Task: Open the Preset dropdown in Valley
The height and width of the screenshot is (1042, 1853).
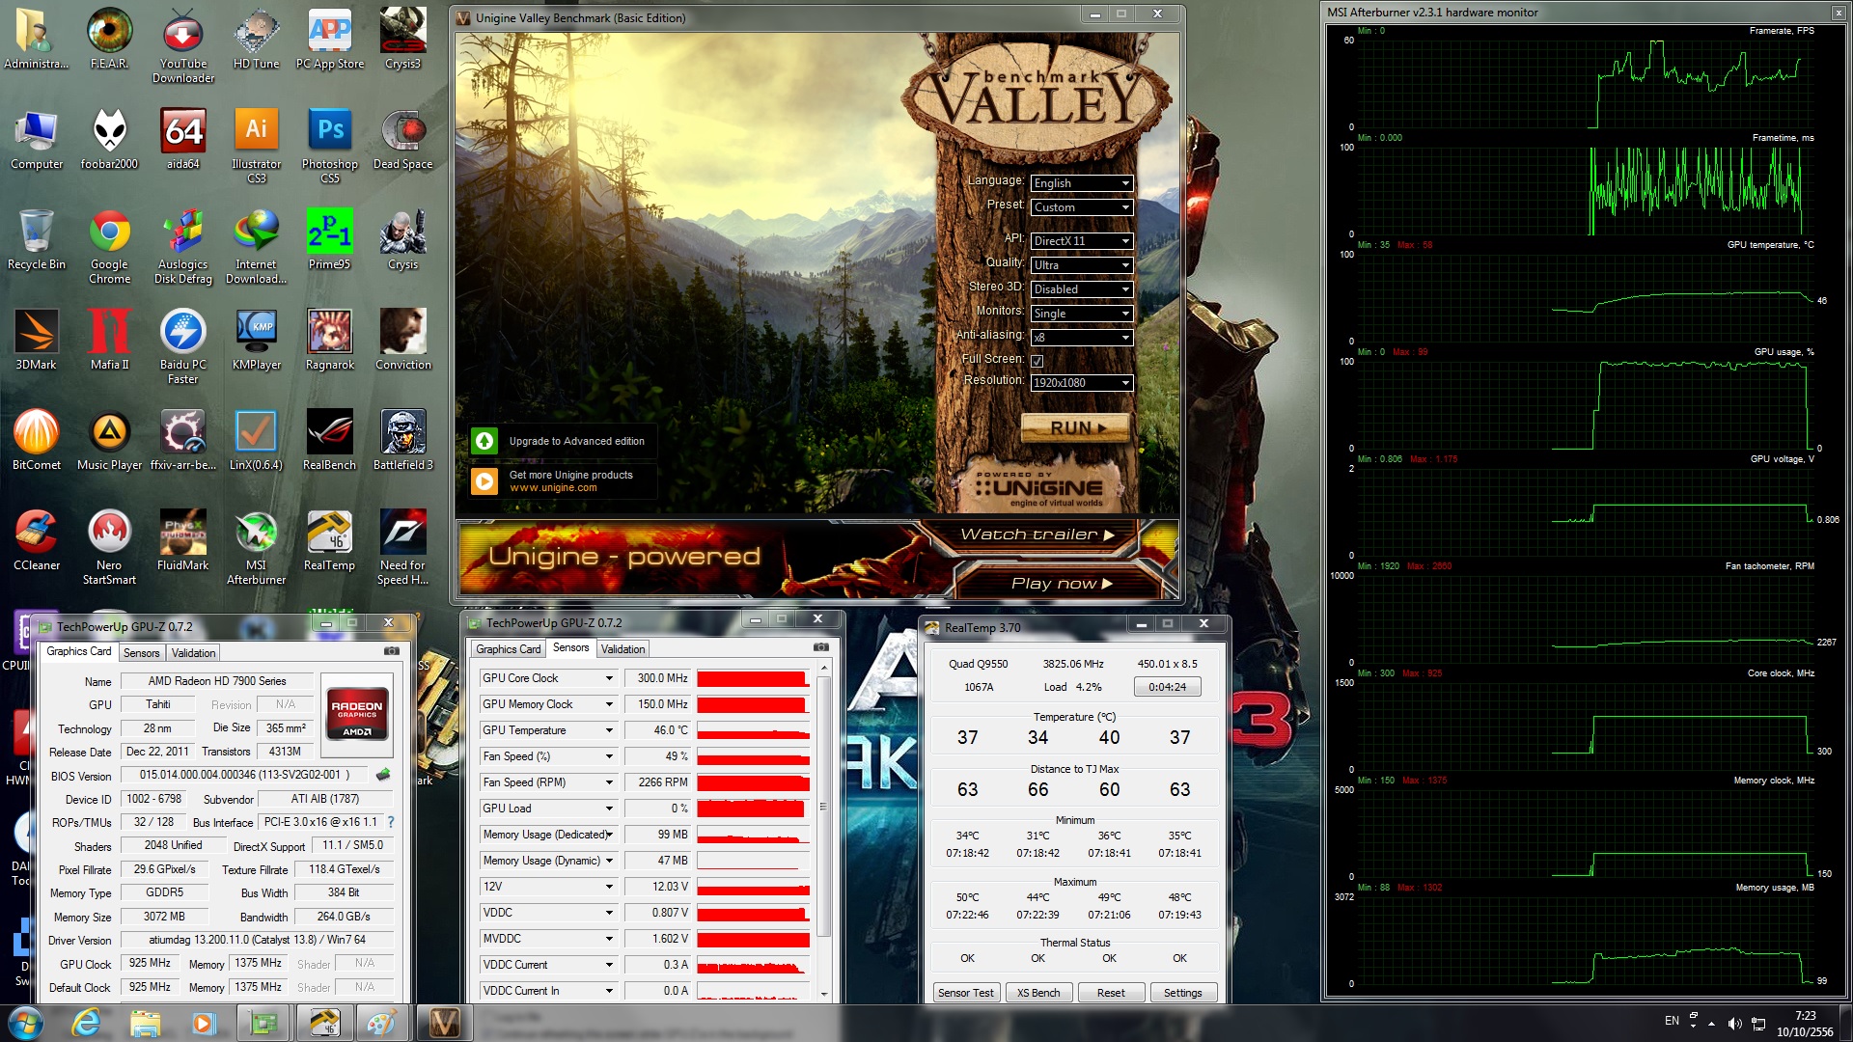Action: [1081, 207]
